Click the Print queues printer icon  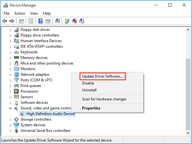point(16,86)
